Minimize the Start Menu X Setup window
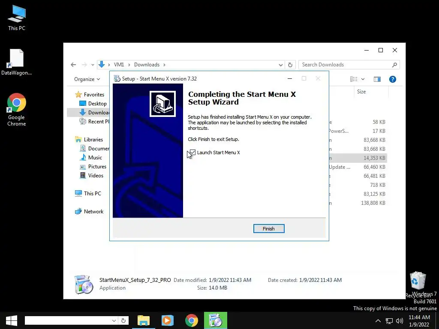The width and height of the screenshot is (439, 329). click(x=290, y=79)
